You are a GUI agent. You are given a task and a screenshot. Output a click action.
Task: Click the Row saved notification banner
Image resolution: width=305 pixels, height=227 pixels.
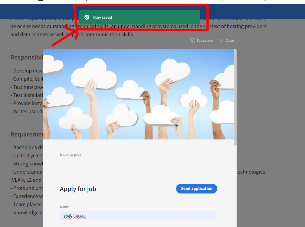139,17
